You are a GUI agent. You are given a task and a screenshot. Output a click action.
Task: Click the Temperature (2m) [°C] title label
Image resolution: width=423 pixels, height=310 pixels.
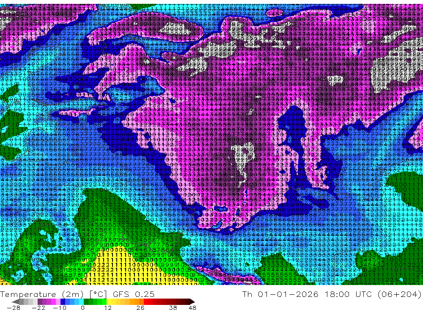pyautogui.click(x=53, y=294)
